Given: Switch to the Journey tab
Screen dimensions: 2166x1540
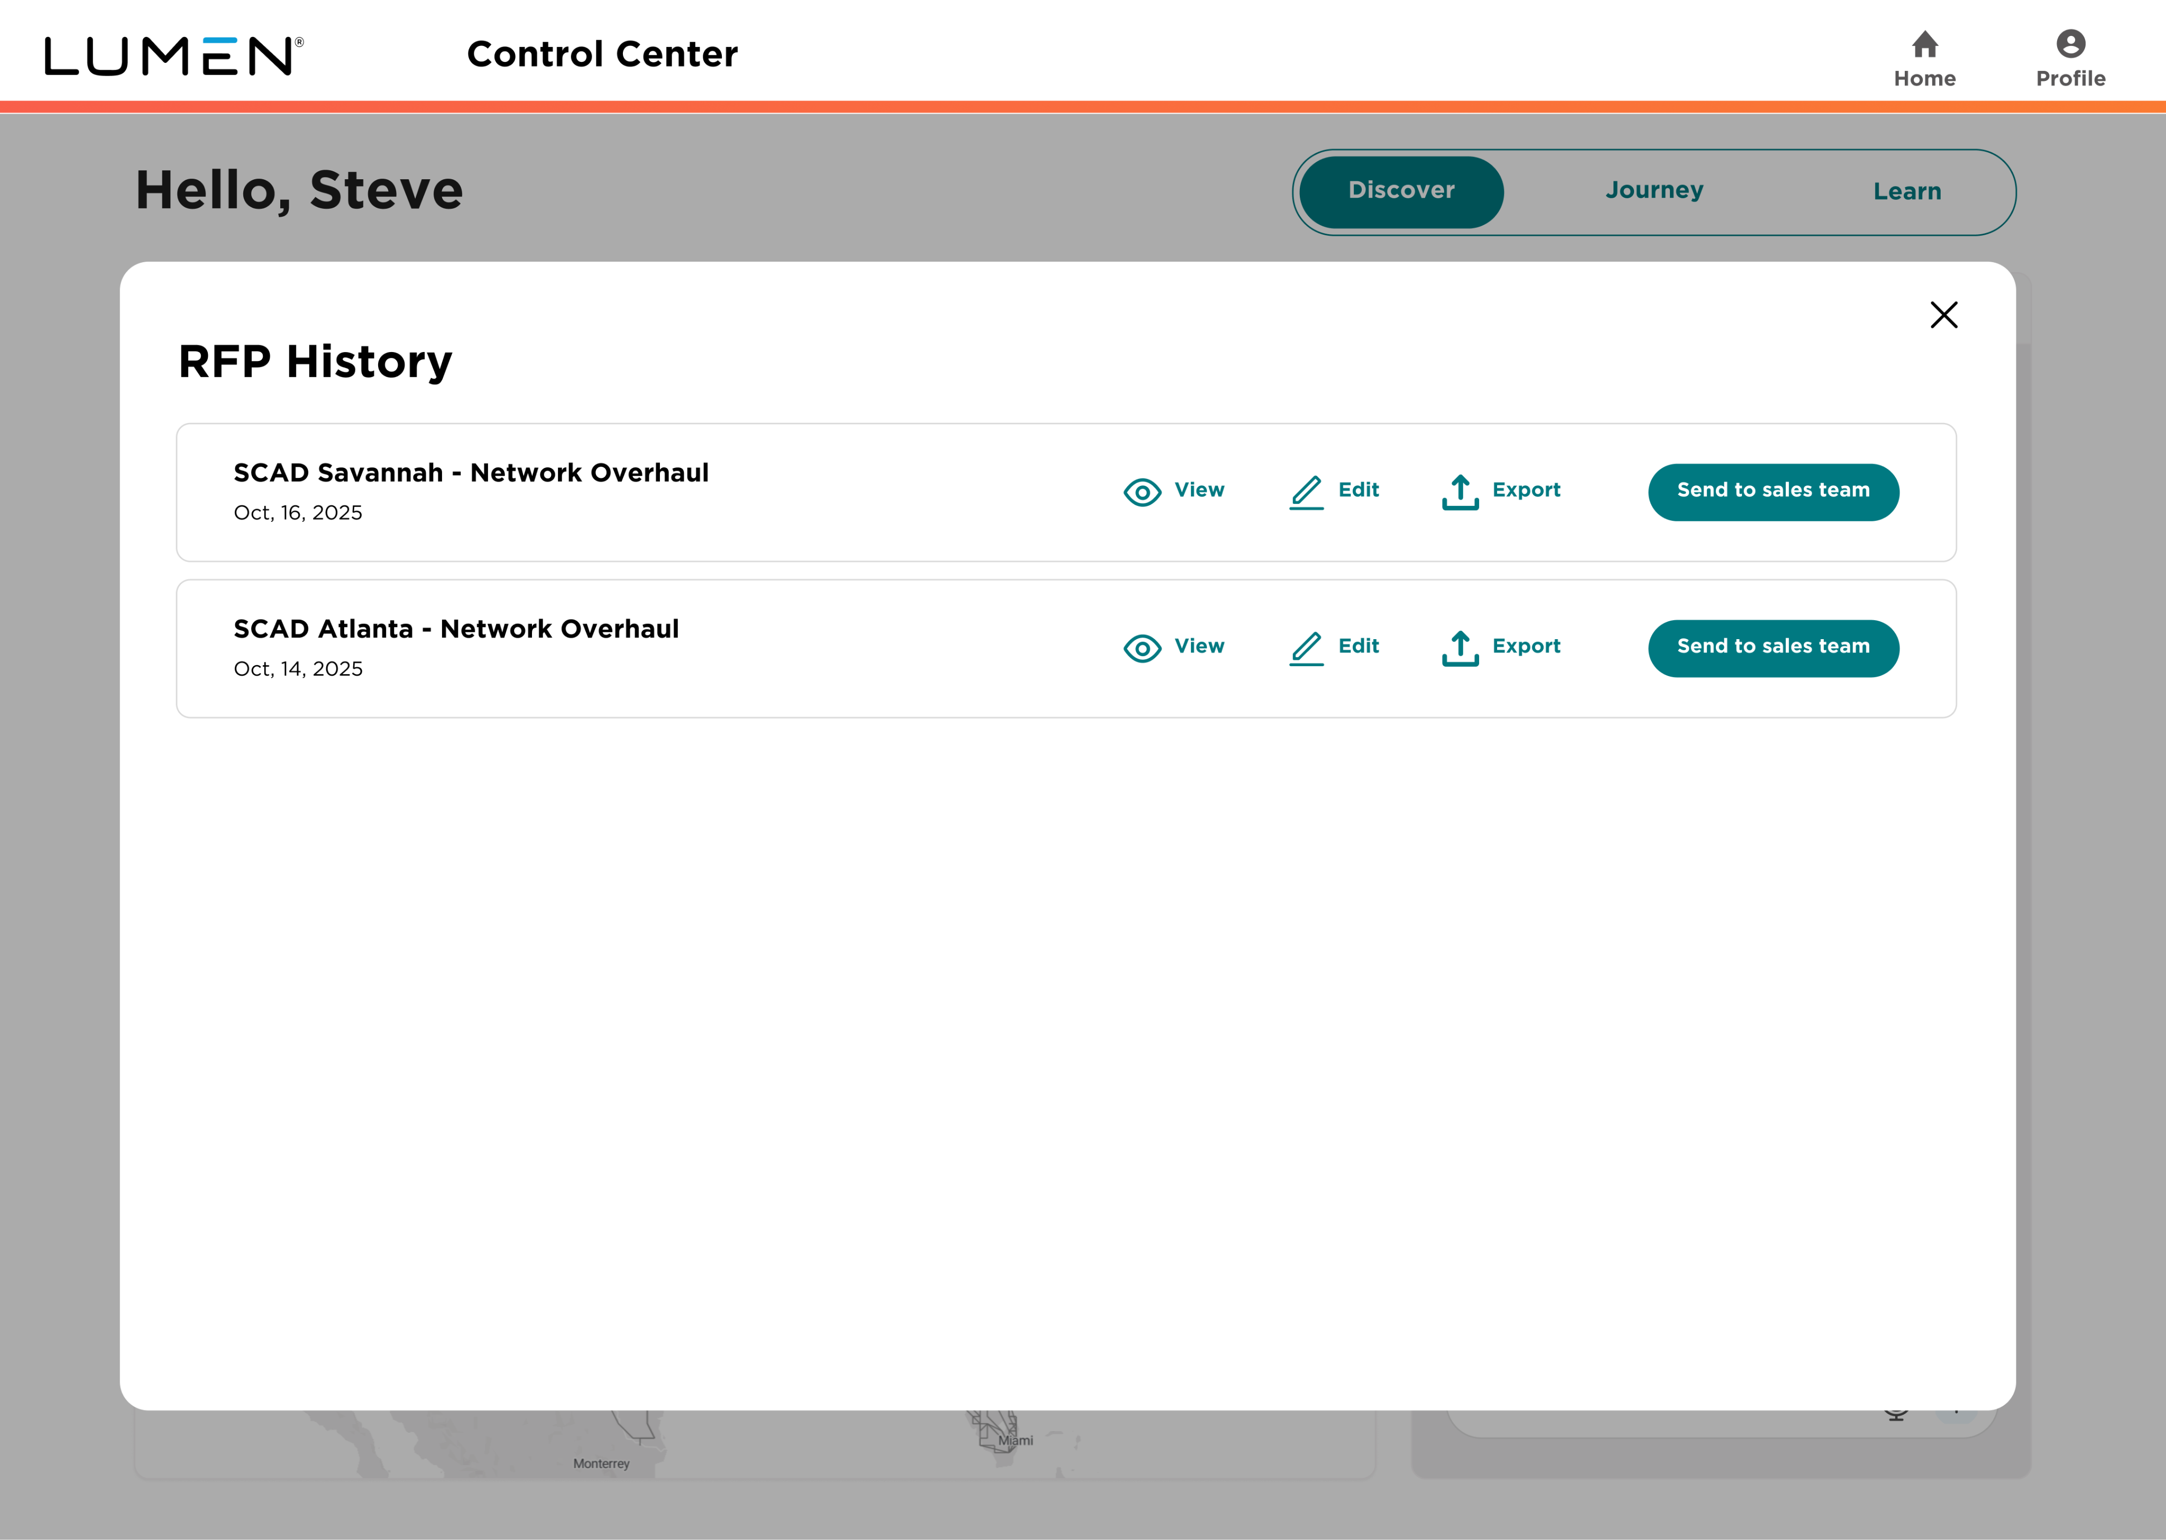Looking at the screenshot, I should [x=1654, y=191].
